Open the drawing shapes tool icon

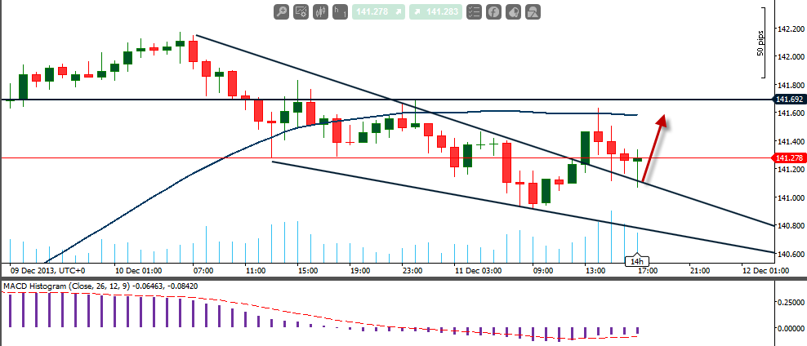point(533,11)
